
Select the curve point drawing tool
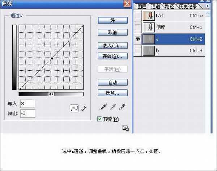74,108
